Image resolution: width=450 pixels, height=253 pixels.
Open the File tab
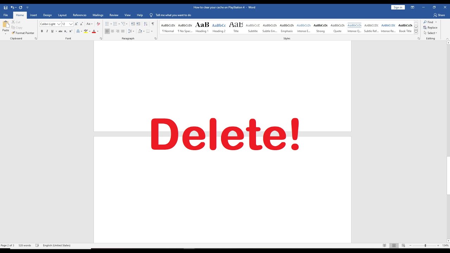pos(6,15)
